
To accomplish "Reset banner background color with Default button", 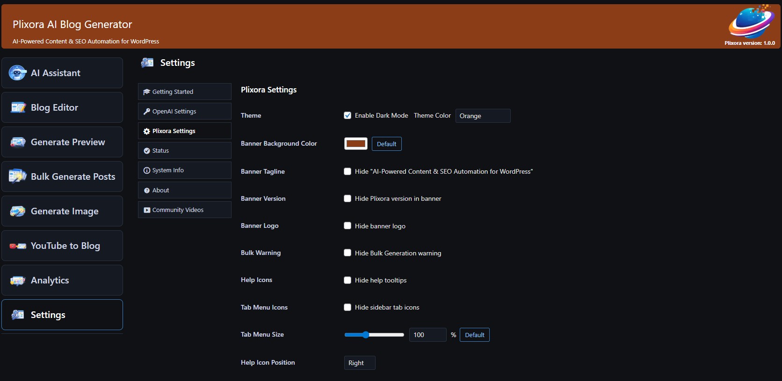I will 386,144.
